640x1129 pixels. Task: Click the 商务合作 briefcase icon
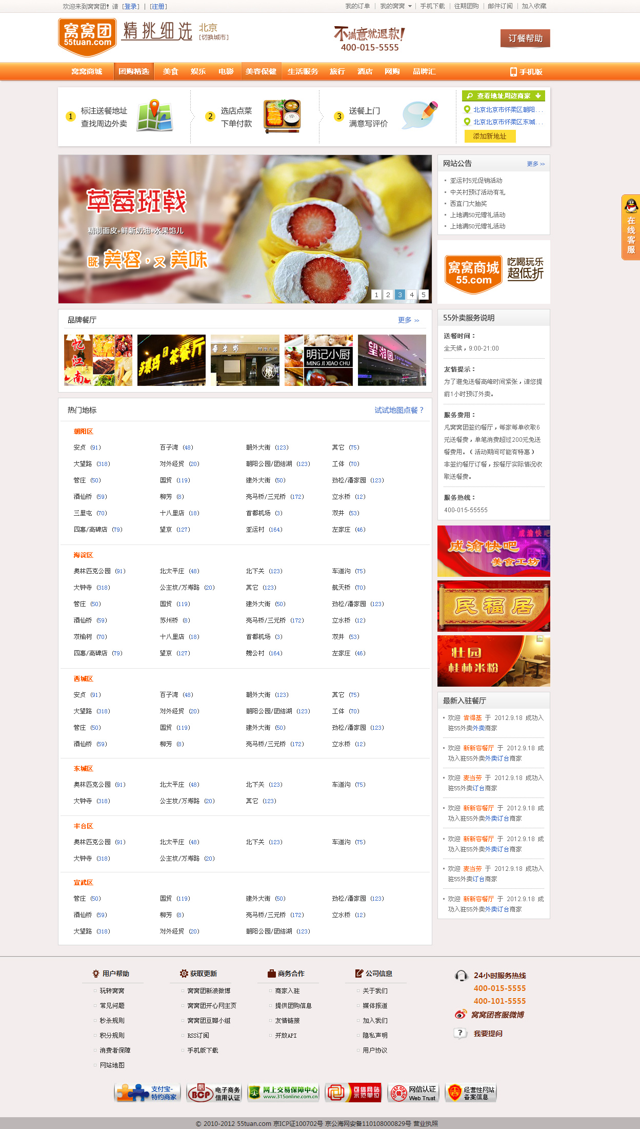(x=272, y=974)
